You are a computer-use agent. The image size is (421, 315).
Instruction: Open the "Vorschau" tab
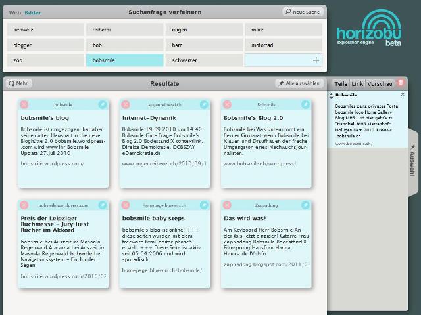(x=380, y=84)
